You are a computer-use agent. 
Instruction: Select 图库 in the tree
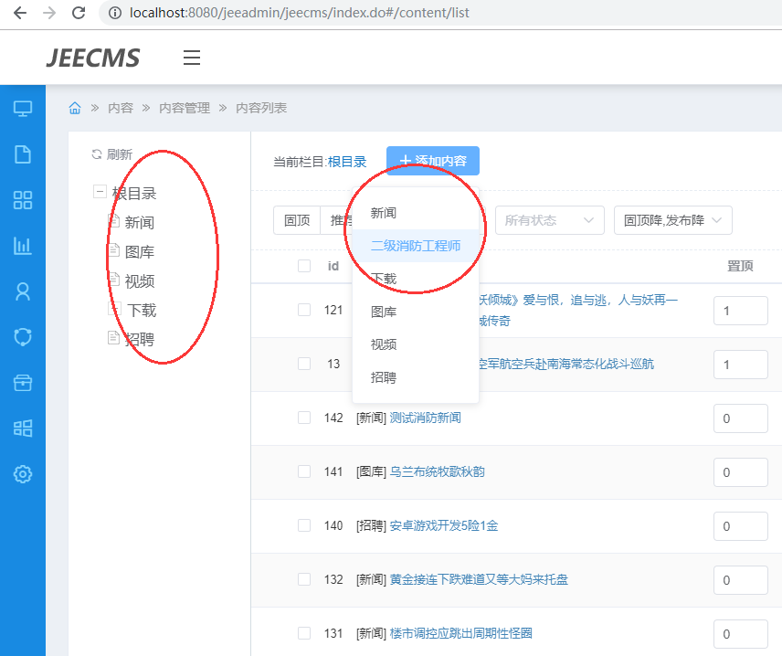coord(140,252)
